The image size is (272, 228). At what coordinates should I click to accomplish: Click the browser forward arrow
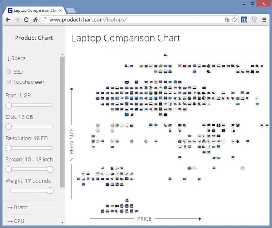click(x=17, y=20)
